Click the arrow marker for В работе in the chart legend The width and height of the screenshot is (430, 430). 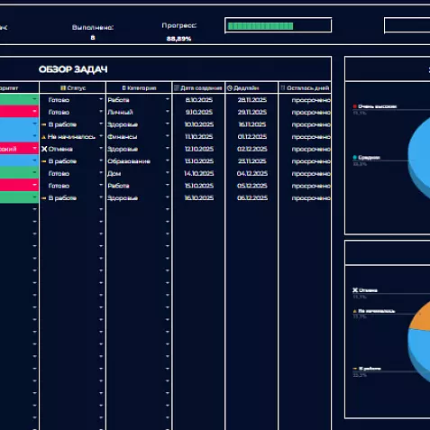[x=355, y=369]
